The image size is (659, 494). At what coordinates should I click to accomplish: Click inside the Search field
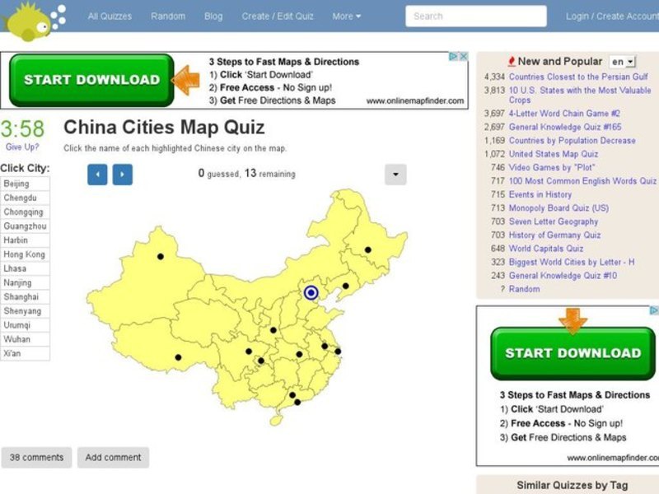tap(474, 16)
